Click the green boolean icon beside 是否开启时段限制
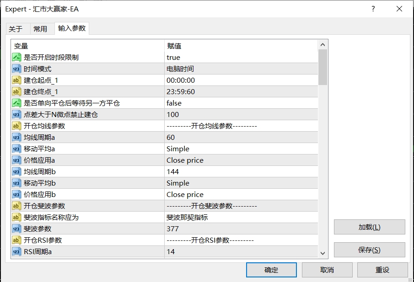 pos(15,57)
